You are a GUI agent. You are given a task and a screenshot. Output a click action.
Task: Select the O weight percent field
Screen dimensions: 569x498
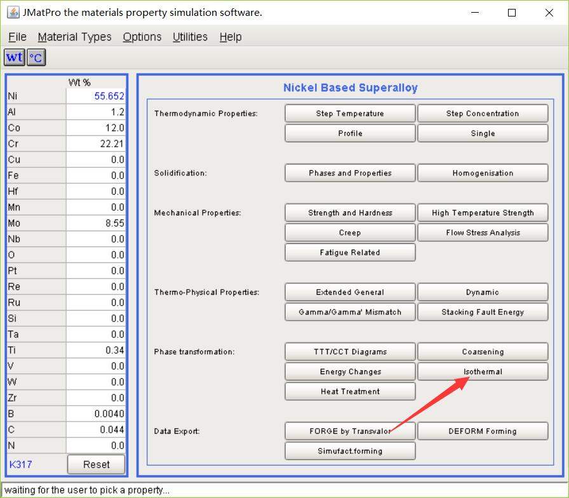coord(96,255)
